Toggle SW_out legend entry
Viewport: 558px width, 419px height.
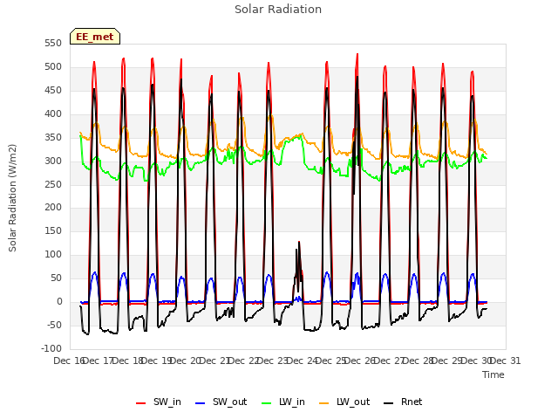click(221, 402)
